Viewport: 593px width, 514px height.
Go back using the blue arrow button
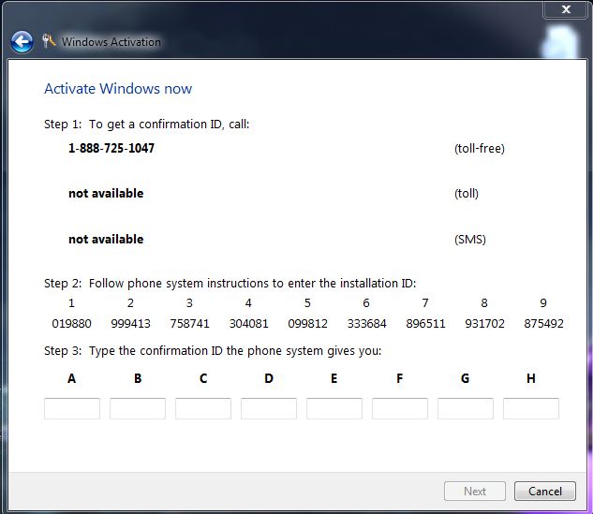(x=22, y=41)
